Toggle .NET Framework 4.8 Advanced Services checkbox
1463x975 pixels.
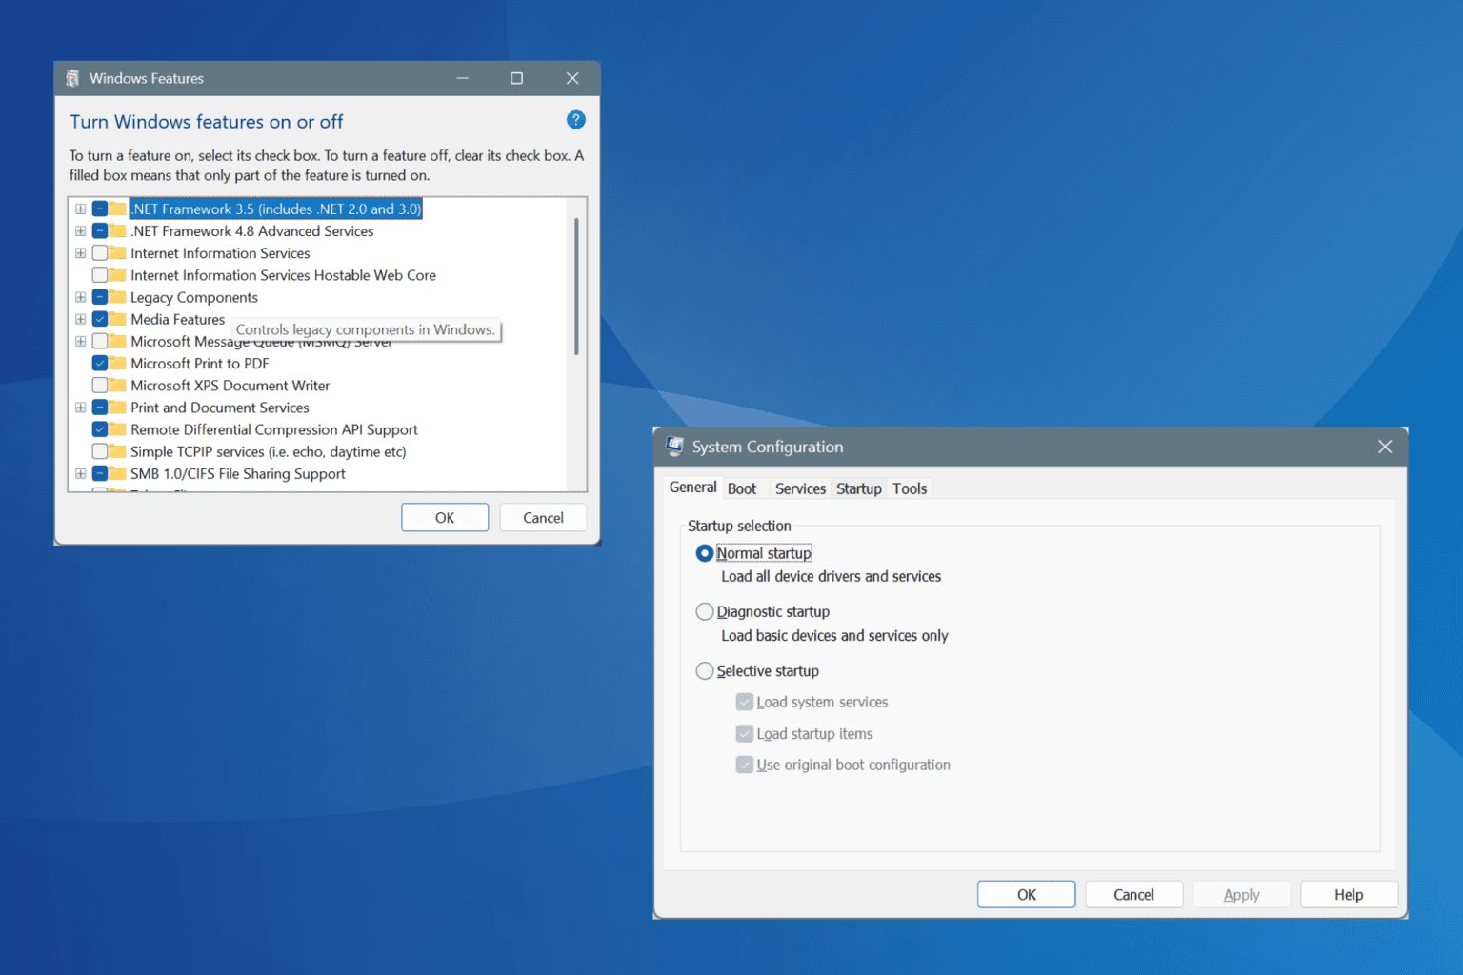click(100, 230)
